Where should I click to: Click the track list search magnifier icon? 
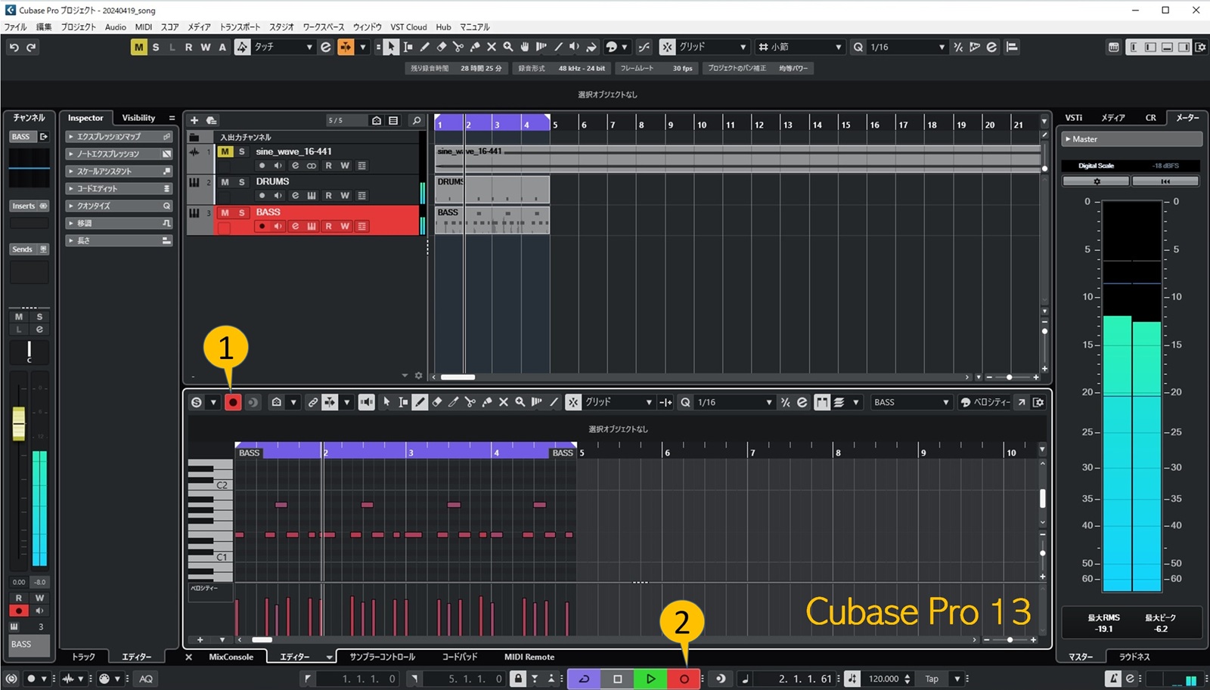(x=416, y=120)
